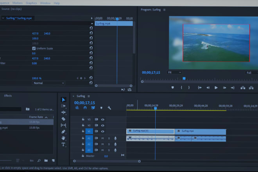258x172 pixels.
Task: Click the timeline timecode 00;00;17;15
Action: pyautogui.click(x=84, y=103)
